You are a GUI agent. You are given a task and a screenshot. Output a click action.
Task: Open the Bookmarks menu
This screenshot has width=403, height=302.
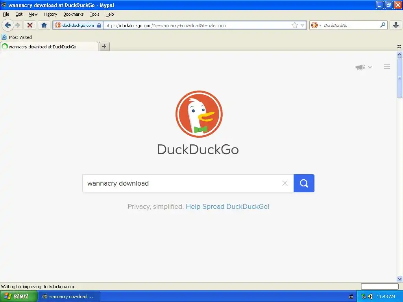(x=74, y=14)
